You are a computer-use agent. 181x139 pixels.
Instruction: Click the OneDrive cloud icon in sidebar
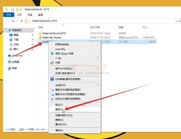(9, 56)
